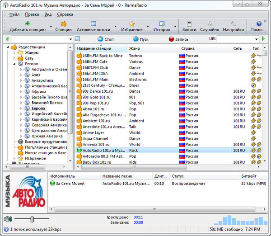Open the Справка menu
Screen dimensions: 271x236
pos(65,14)
